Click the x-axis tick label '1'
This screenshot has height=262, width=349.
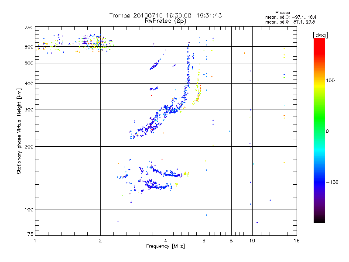35,241
